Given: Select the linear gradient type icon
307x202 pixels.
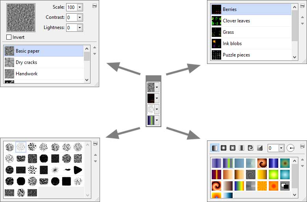Looking at the screenshot, I should tap(215, 148).
